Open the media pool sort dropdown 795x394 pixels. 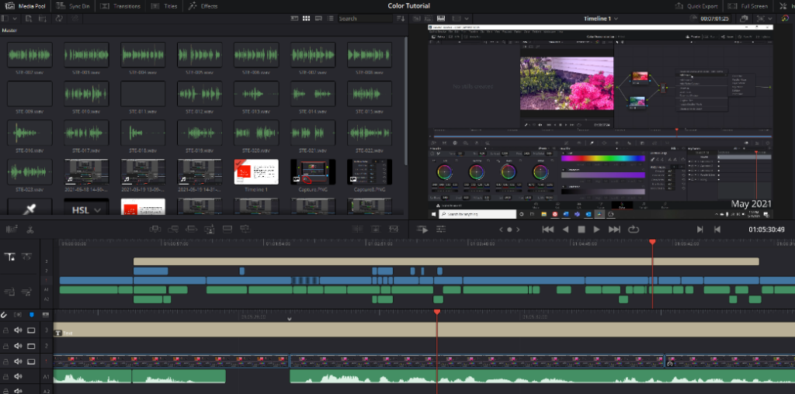pyautogui.click(x=401, y=19)
